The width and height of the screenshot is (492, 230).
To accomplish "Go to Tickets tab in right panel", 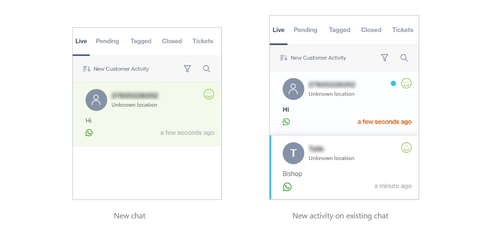I will coord(403,30).
